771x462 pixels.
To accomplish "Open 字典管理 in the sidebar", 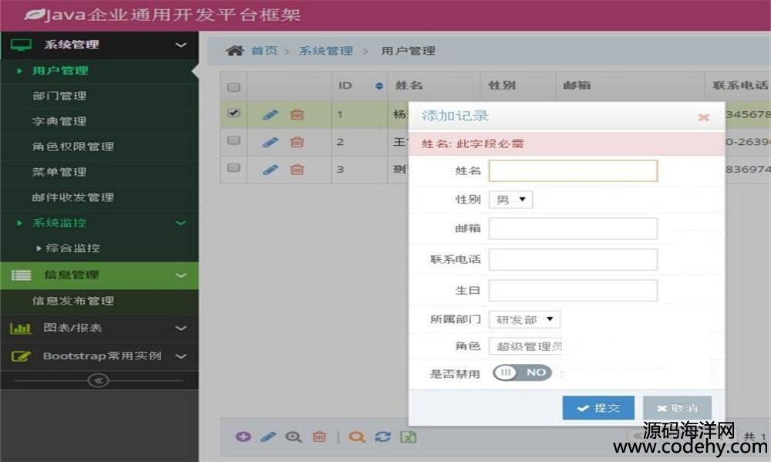I will tap(59, 121).
